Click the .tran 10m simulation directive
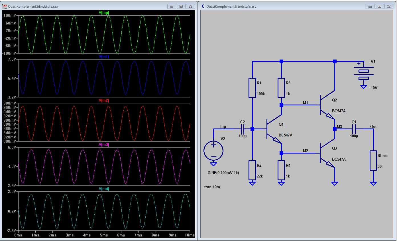This screenshot has width=397, height=241. tap(211, 187)
